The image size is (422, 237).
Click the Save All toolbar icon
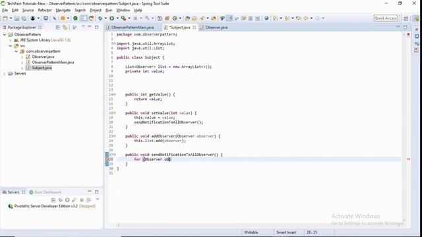click(x=24, y=18)
